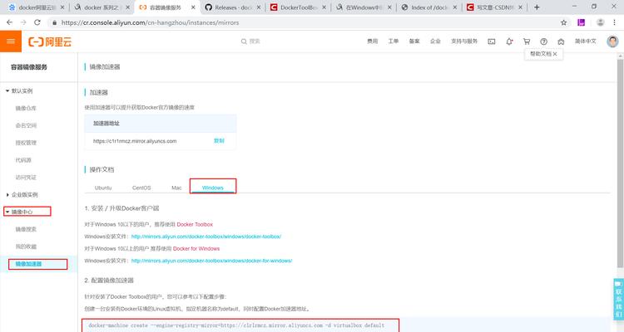The image size is (624, 332).
Task: Go back with browser back arrow
Action: pyautogui.click(x=9, y=22)
